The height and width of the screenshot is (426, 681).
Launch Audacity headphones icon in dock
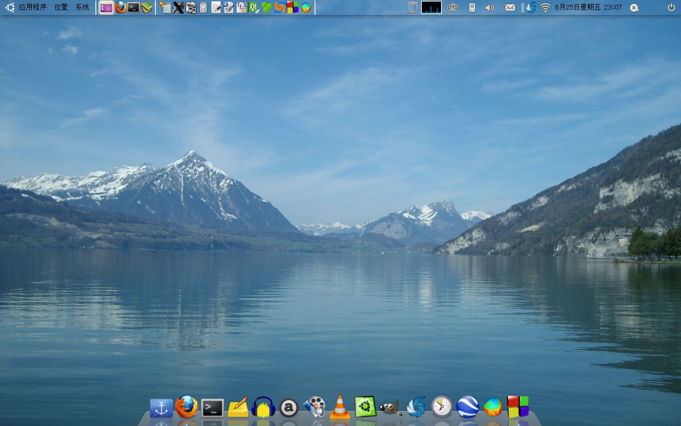pyautogui.click(x=263, y=407)
